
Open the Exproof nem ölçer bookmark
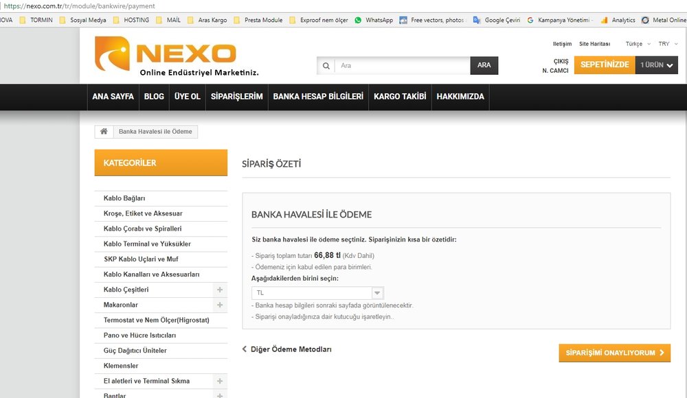click(x=319, y=20)
